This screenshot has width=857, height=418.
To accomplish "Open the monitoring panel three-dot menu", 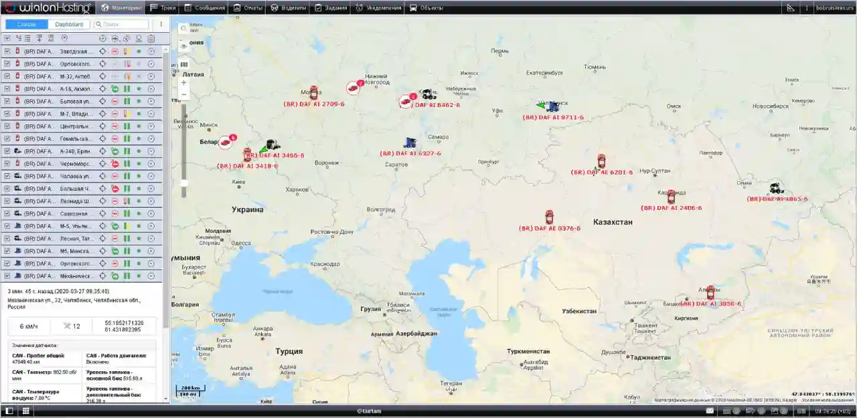I will click(x=161, y=24).
